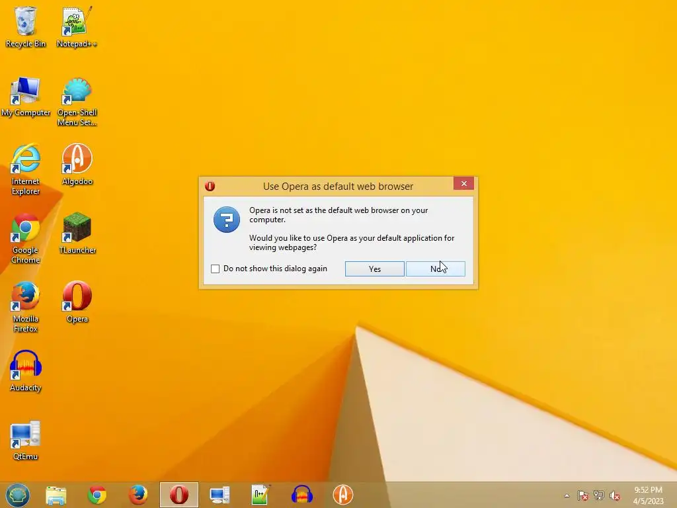
Task: Launch Notepad++ from the taskbar
Action: (x=260, y=495)
